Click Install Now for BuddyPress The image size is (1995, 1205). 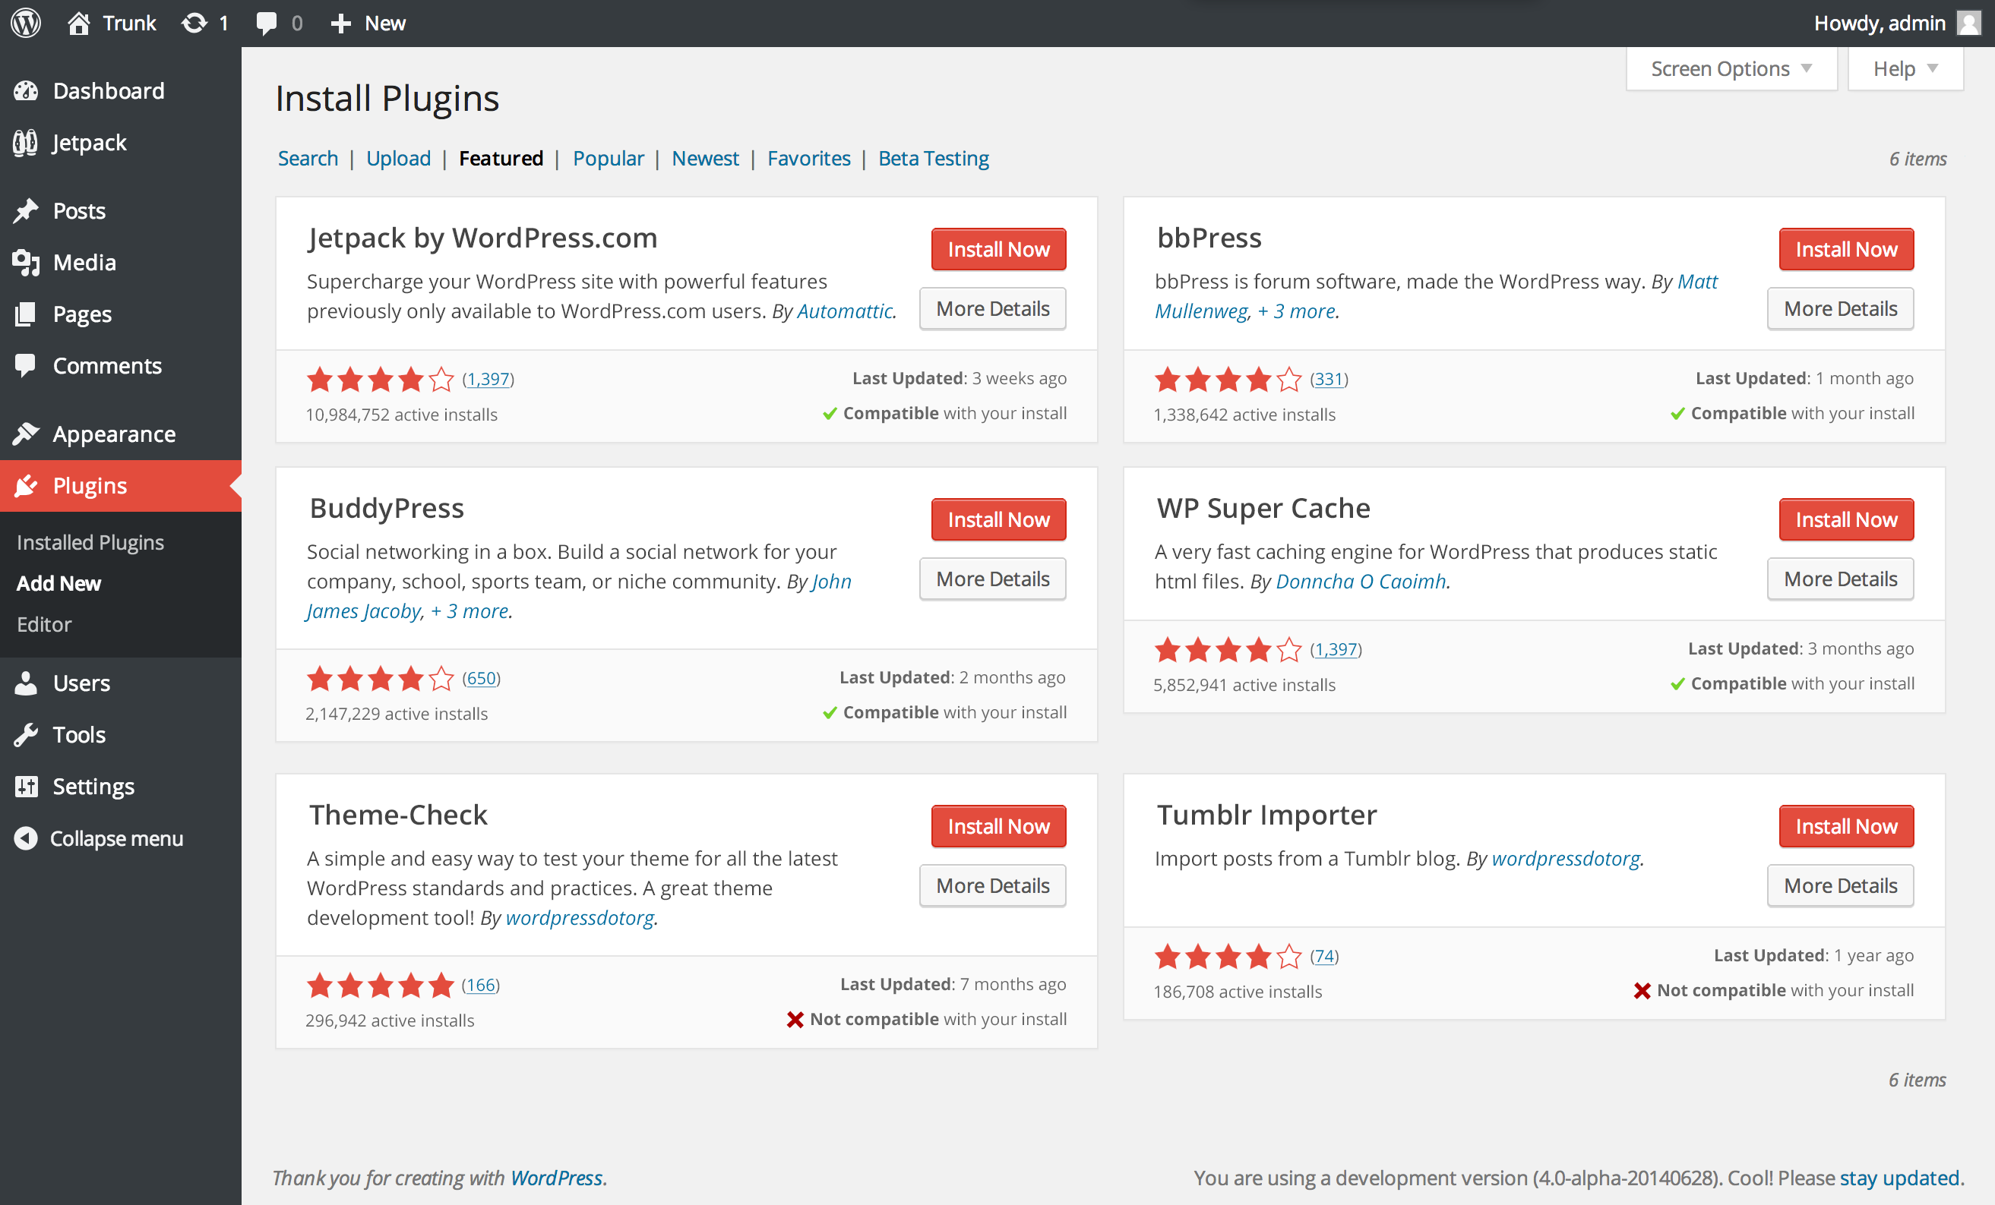(996, 519)
